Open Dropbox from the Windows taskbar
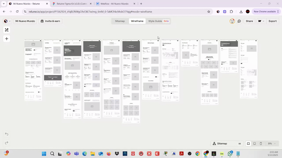The height and width of the screenshot is (158, 282). (x=117, y=154)
